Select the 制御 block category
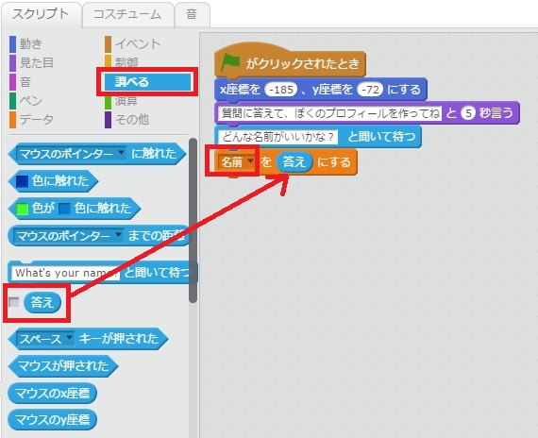 tap(126, 61)
